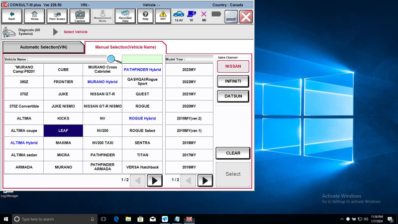Open Windows Start menu
Screen dimensions: 398x224
click(x=6, y=219)
